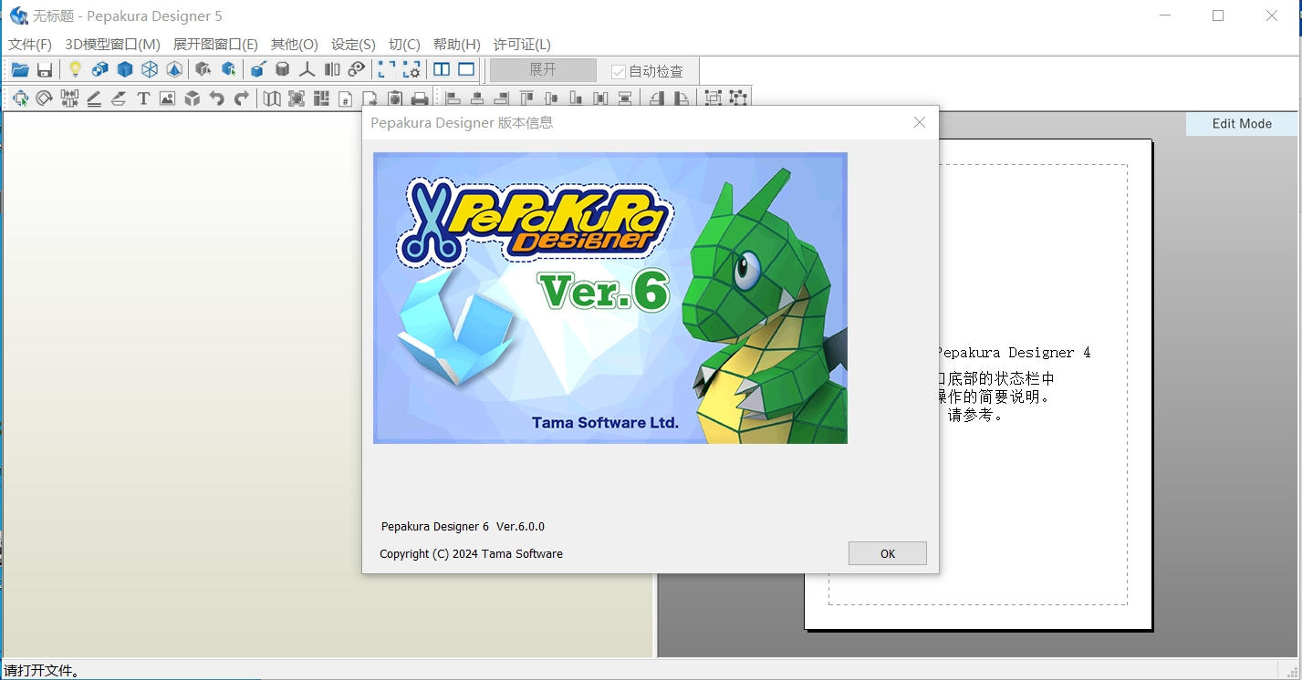The image size is (1302, 680).
Task: Click the folded map icon
Action: pos(272,98)
